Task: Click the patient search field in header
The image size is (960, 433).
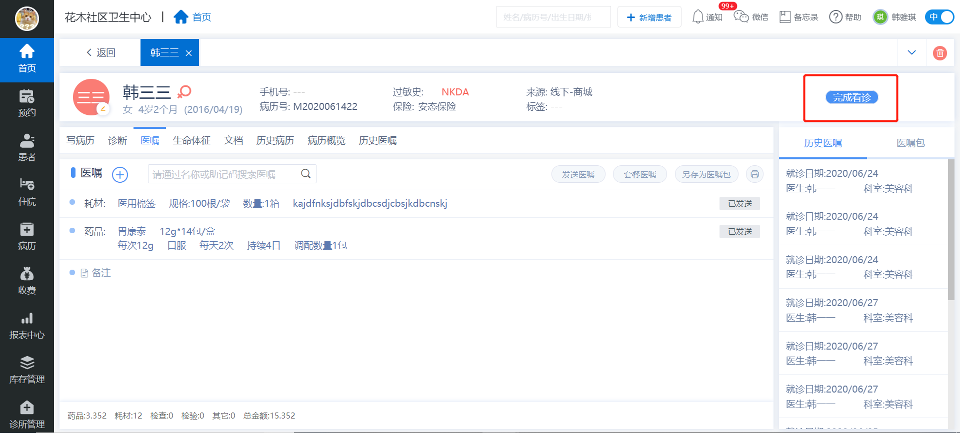Action: tap(553, 17)
